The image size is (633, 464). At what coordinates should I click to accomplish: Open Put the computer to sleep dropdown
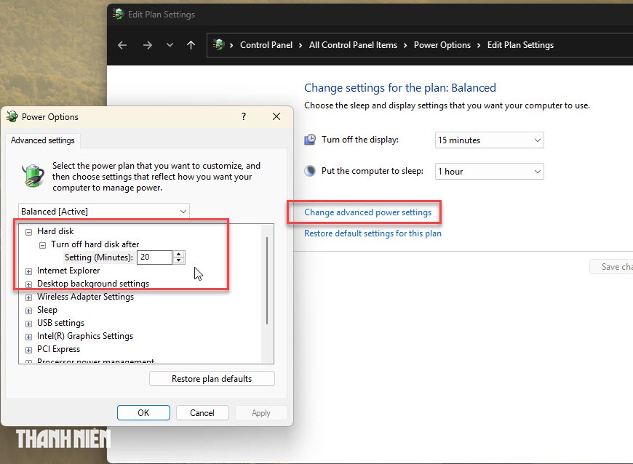(x=489, y=172)
